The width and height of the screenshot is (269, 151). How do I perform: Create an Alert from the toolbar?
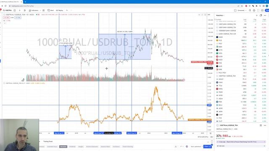tap(50, 10)
